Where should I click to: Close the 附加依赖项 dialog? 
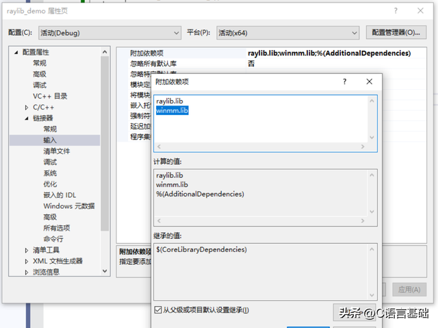(370, 81)
